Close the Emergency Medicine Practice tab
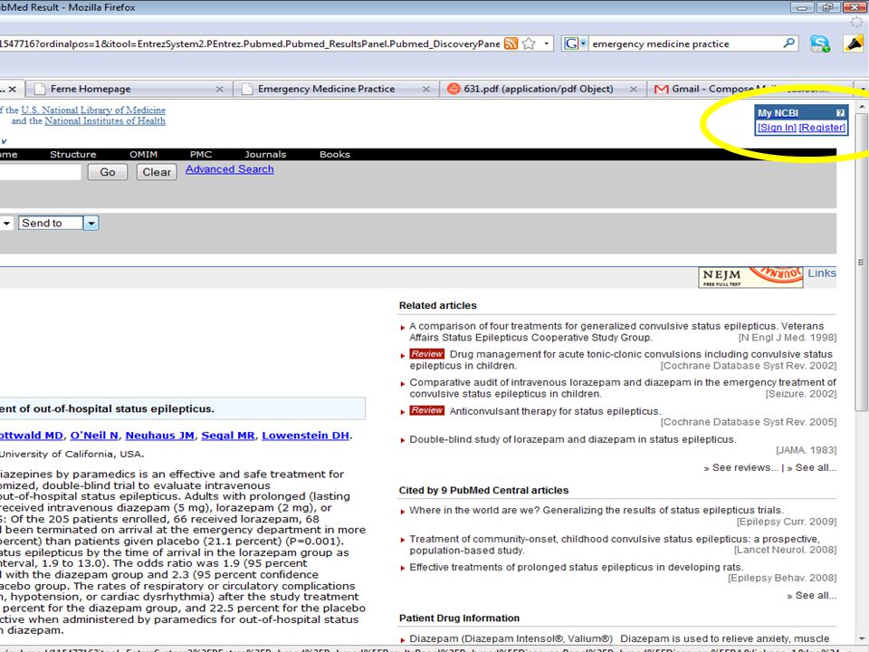The image size is (869, 652). [x=425, y=89]
